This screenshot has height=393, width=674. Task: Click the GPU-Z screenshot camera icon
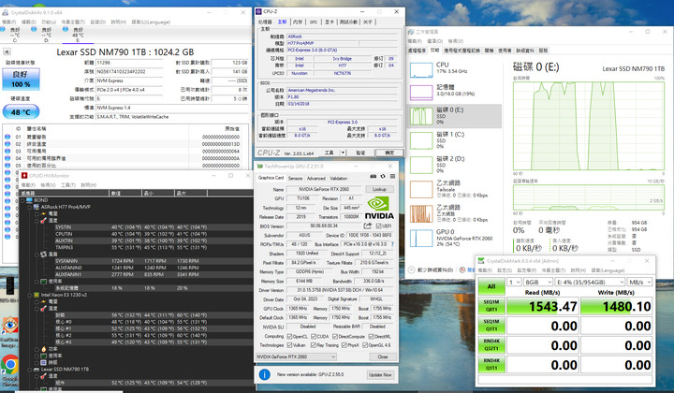(x=374, y=177)
